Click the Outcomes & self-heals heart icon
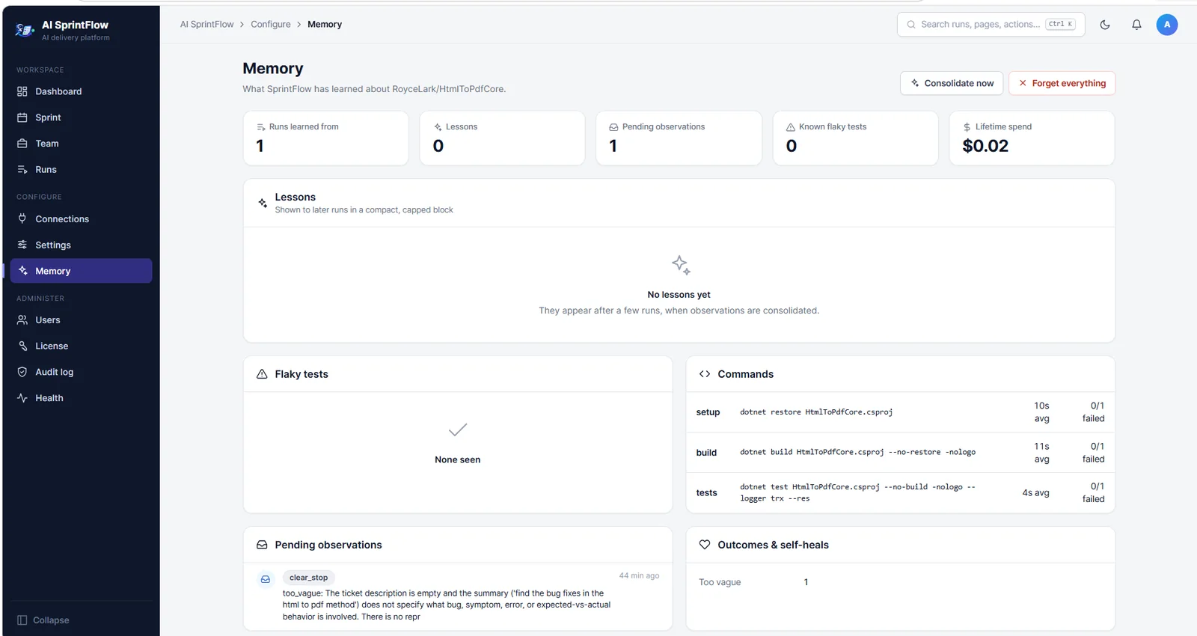Viewport: 1197px width, 636px height. pyautogui.click(x=705, y=545)
